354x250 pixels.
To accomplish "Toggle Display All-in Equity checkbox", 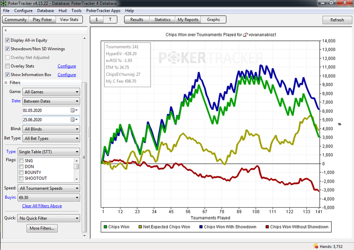I will (7, 40).
